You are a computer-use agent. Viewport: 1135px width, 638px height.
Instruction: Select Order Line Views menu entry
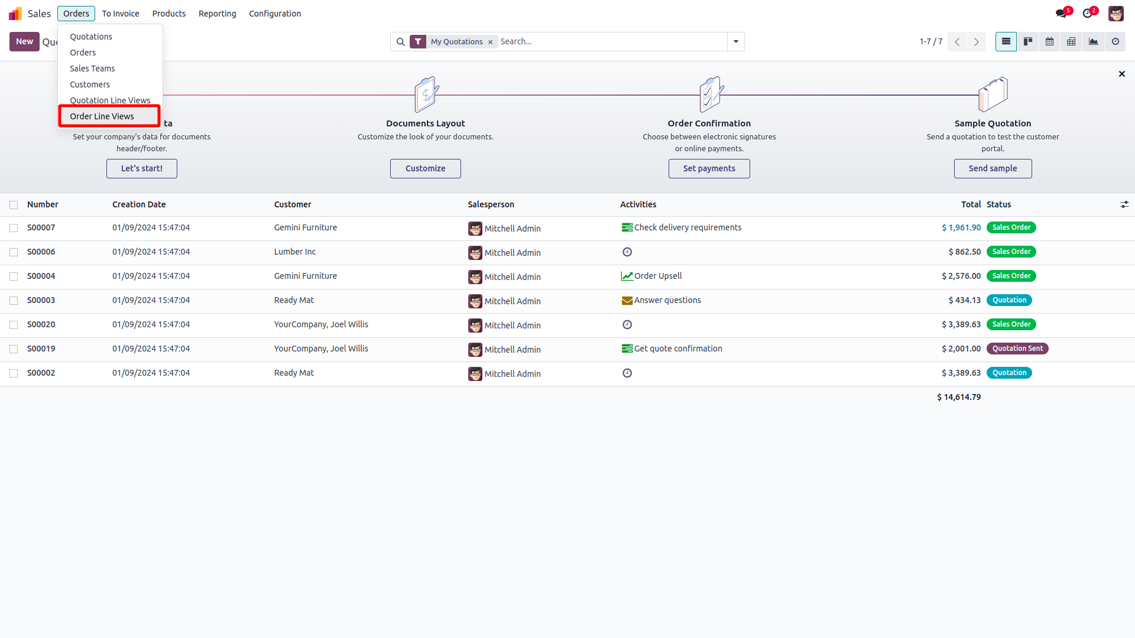(102, 116)
